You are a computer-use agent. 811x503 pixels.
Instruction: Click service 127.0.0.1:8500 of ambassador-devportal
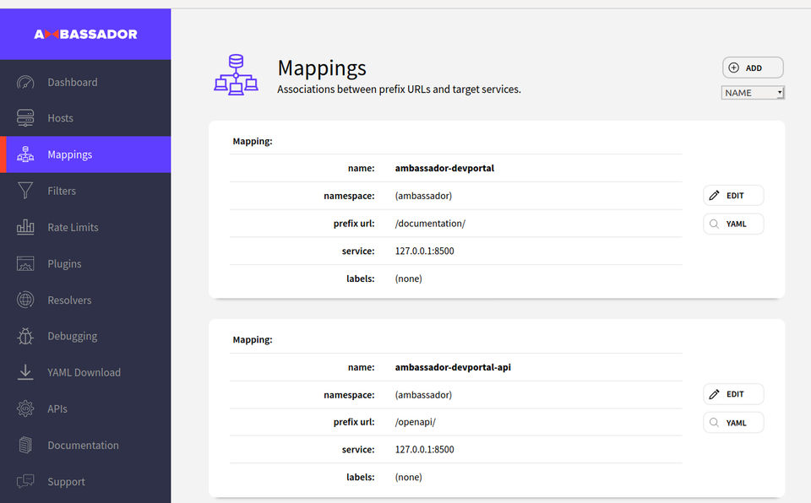coord(424,251)
